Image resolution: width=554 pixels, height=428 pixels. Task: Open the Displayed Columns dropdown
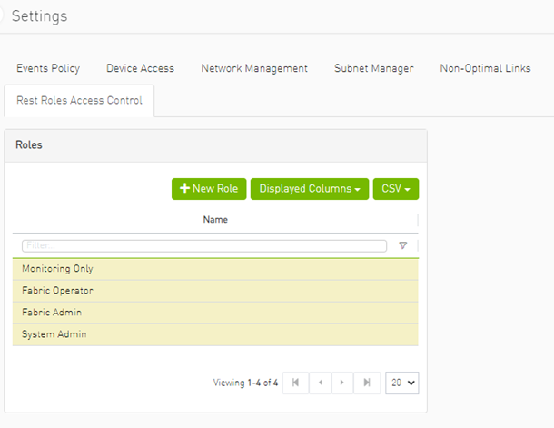click(309, 189)
